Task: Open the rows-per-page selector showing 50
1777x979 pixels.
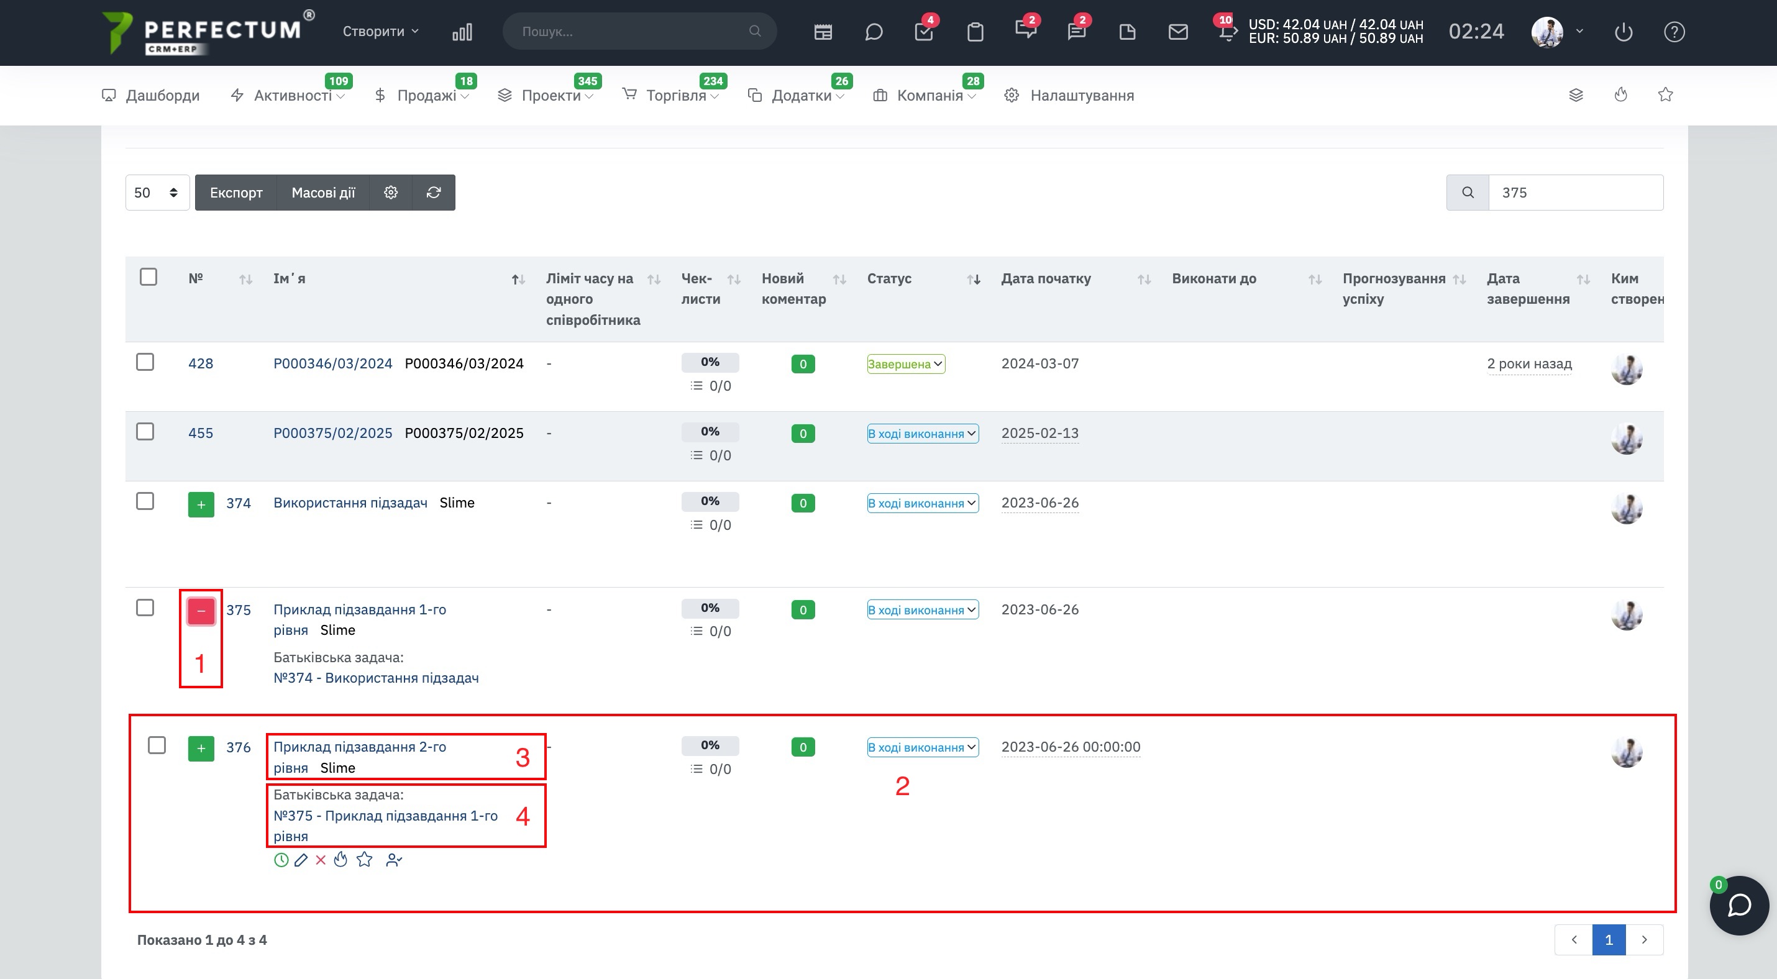Action: coord(157,193)
